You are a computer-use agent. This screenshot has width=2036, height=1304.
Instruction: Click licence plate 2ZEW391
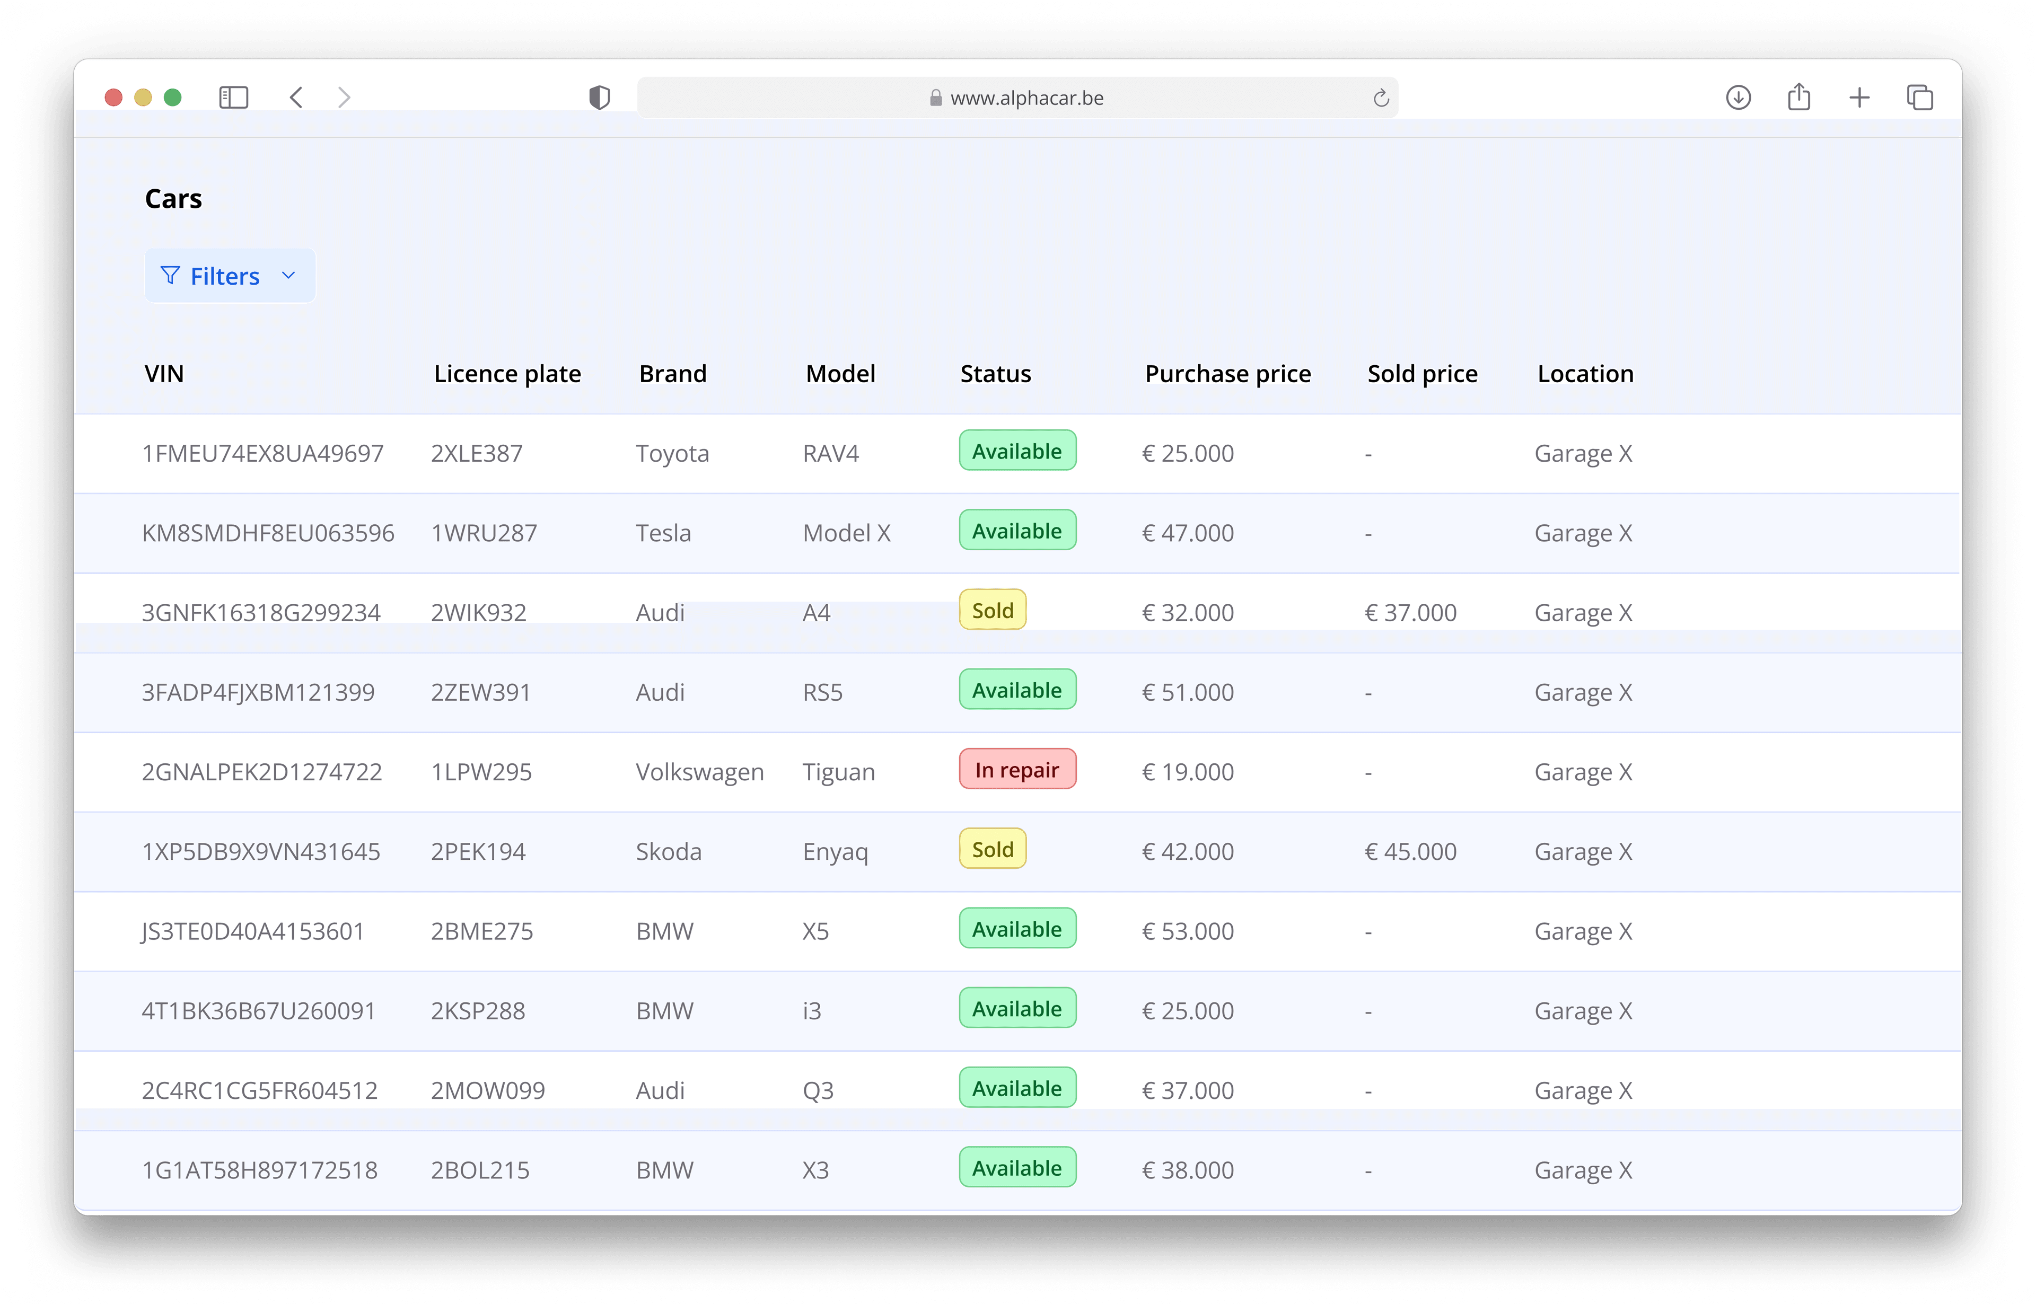[x=480, y=692]
